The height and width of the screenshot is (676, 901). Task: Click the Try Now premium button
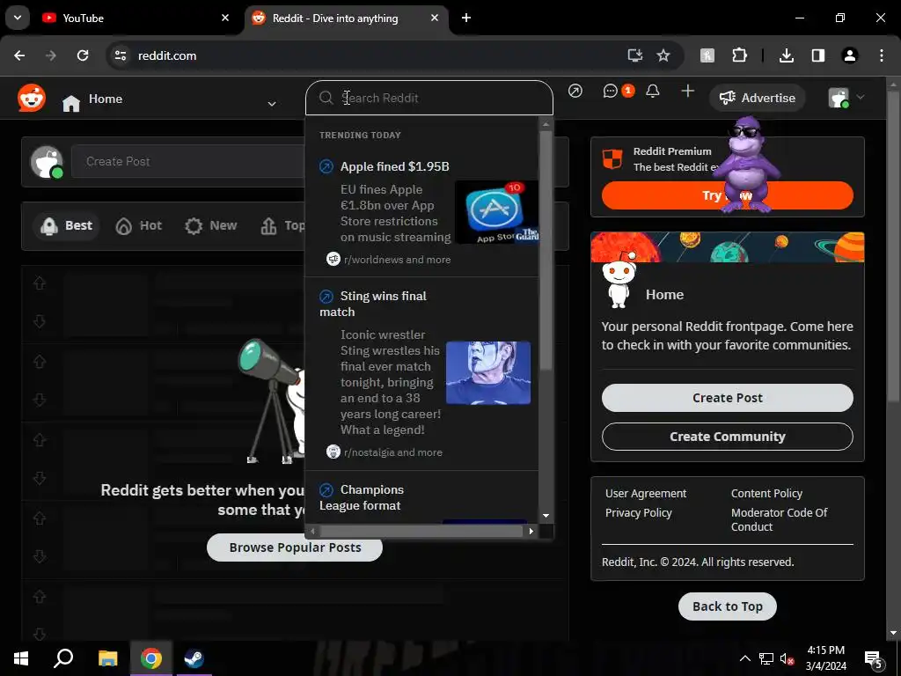tap(728, 195)
